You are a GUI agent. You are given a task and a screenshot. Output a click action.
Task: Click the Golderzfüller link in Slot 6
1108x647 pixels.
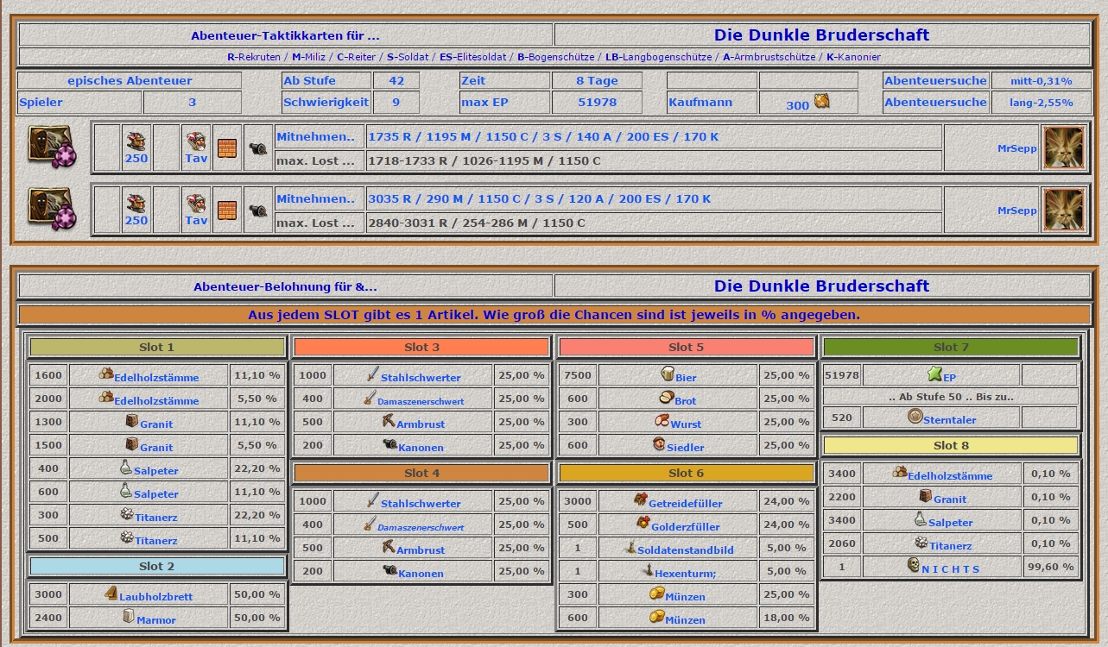(683, 526)
